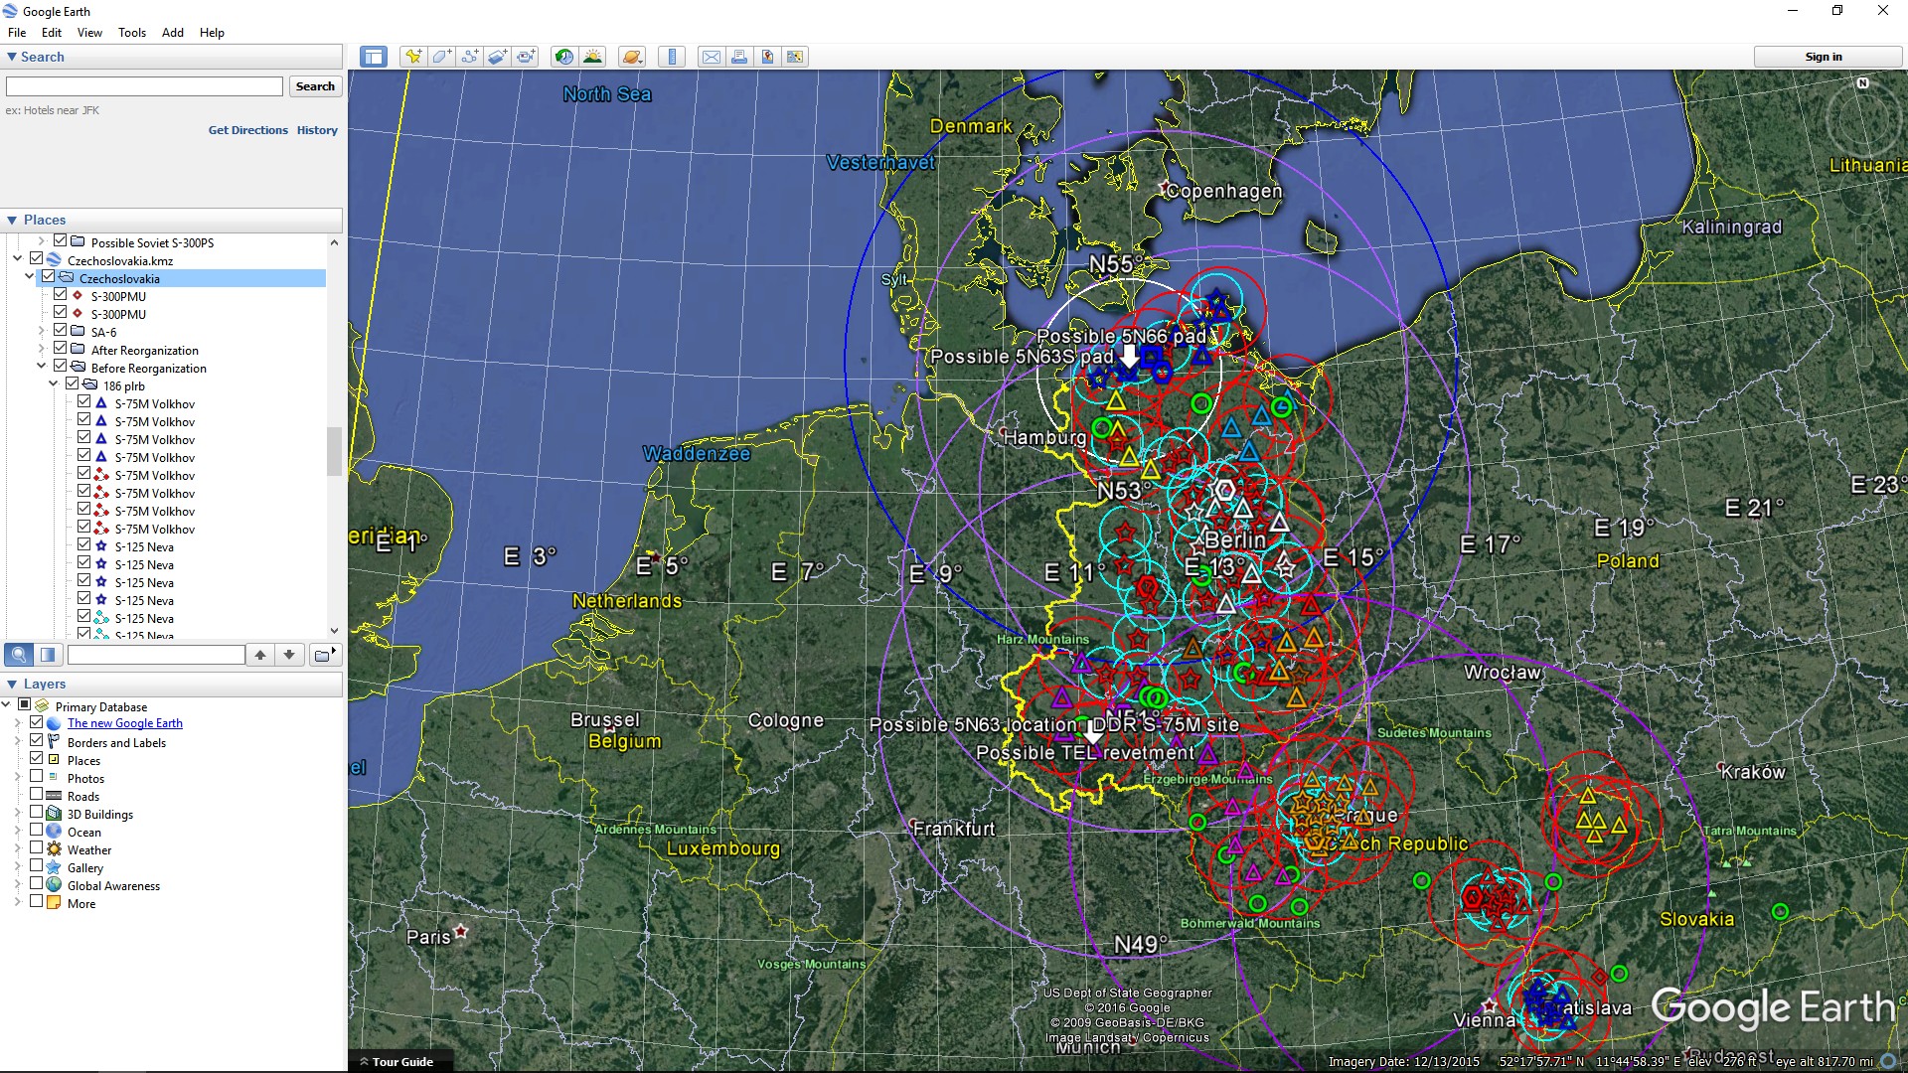Click into the search input field
The height and width of the screenshot is (1073, 1908).
coord(145,86)
